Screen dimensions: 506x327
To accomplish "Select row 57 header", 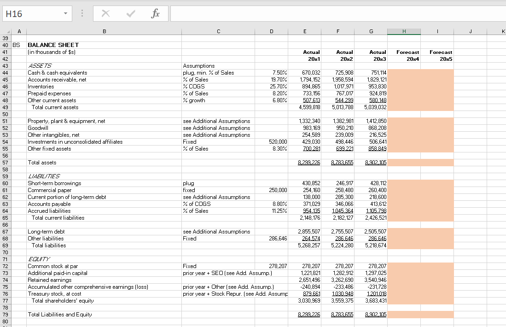I will [5, 163].
